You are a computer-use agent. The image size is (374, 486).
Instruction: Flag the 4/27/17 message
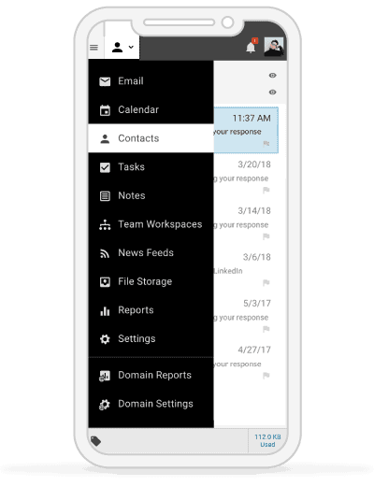pyautogui.click(x=266, y=376)
